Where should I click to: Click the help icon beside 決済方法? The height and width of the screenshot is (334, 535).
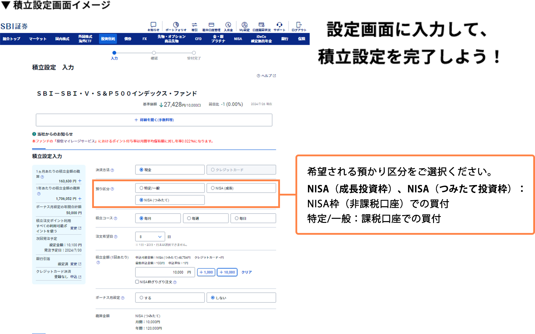click(112, 170)
